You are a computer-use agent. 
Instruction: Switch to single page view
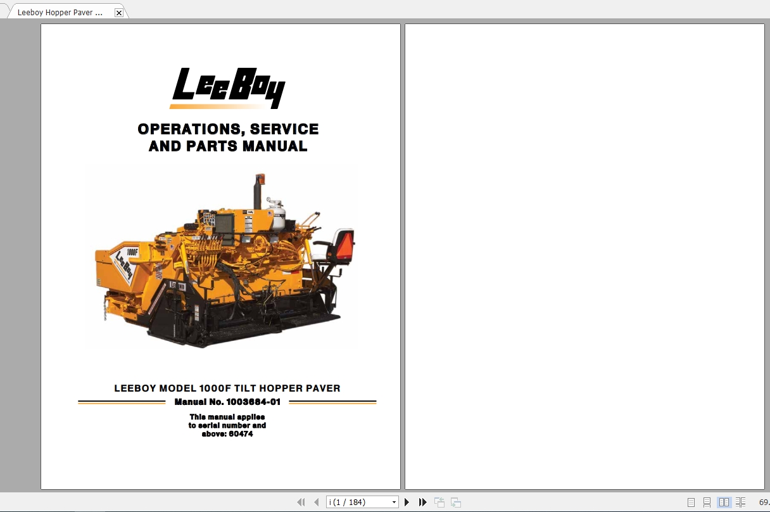click(x=691, y=502)
